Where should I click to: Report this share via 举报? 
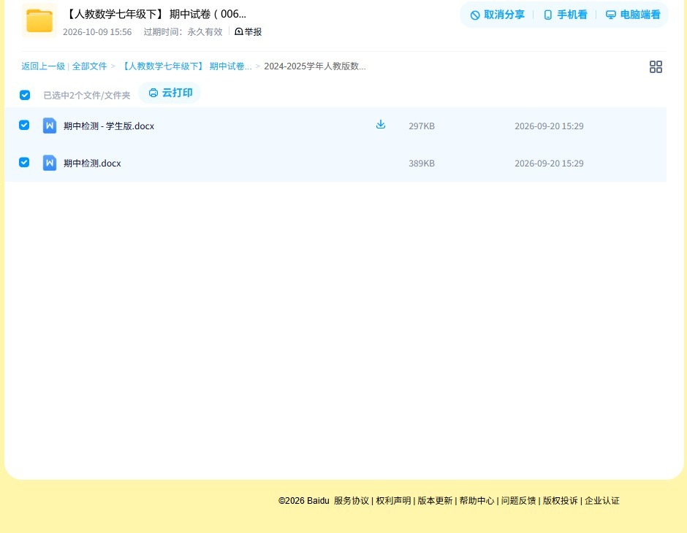pyautogui.click(x=248, y=31)
